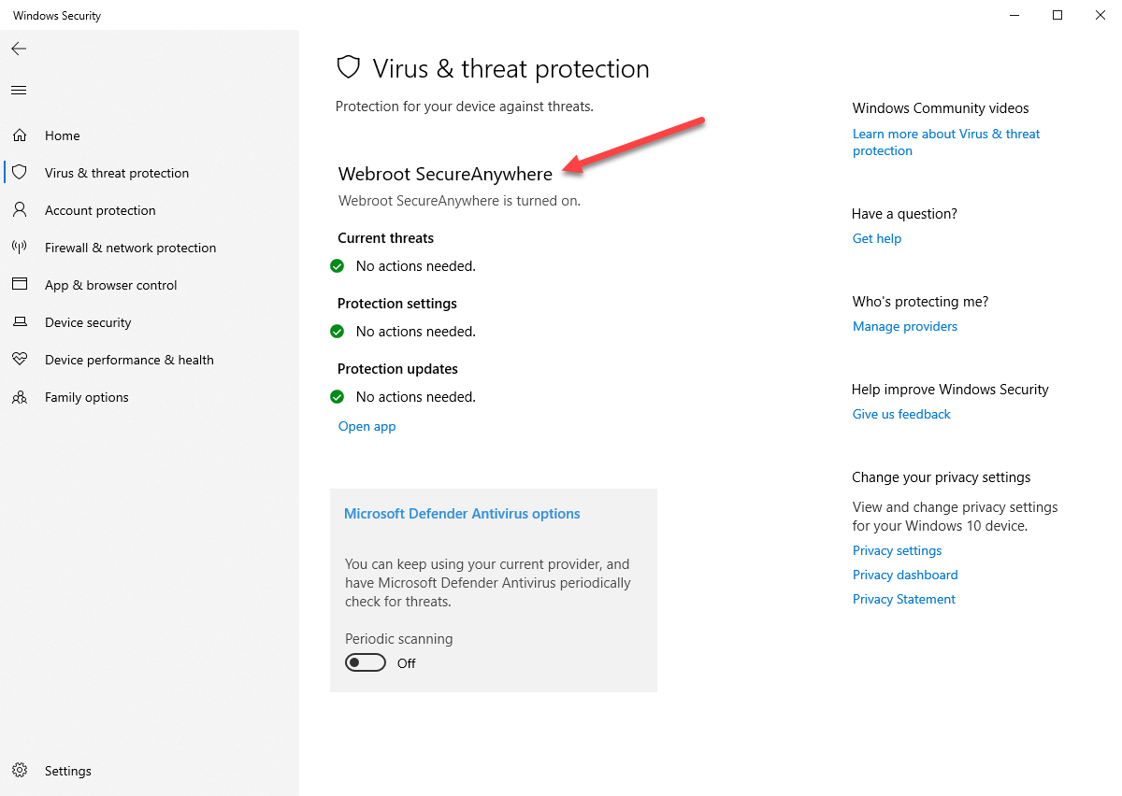1122x796 pixels.
Task: Click the back arrow icon
Action: pyautogui.click(x=19, y=49)
